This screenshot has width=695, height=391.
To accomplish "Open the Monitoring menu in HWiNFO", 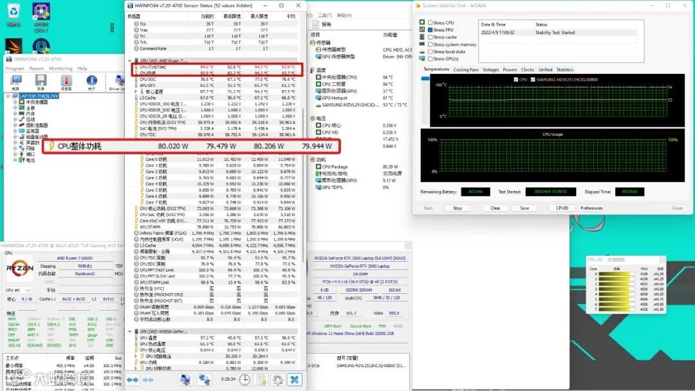I will click(60, 69).
